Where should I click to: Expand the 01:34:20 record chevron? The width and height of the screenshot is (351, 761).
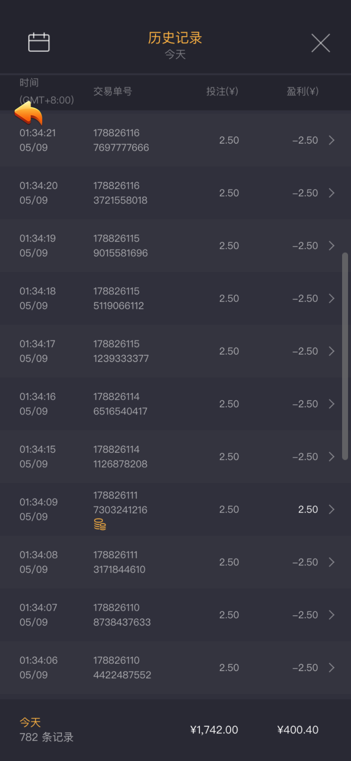point(332,193)
